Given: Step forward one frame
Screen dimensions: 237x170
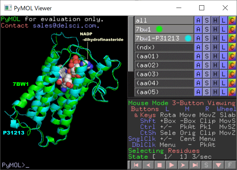Looking at the screenshot, I should pos(183,165).
